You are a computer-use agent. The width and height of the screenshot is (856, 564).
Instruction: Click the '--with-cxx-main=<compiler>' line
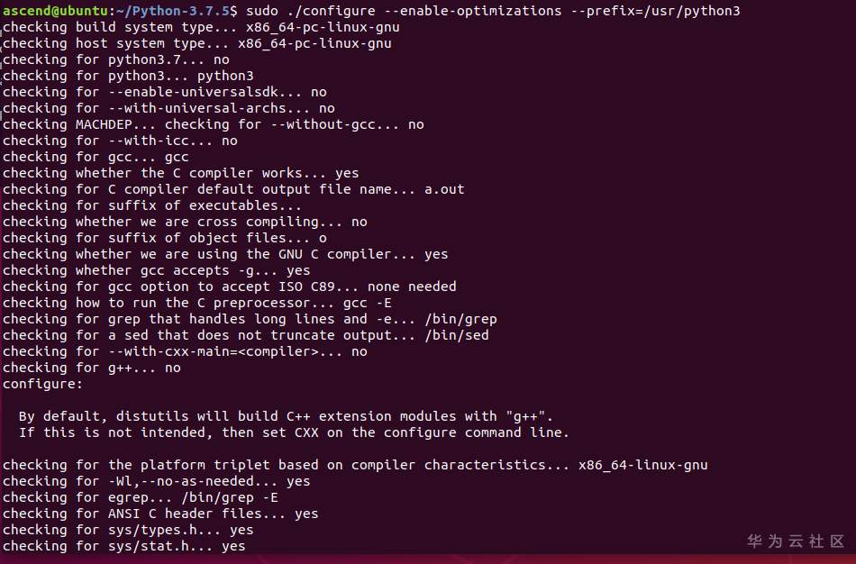[x=185, y=351]
